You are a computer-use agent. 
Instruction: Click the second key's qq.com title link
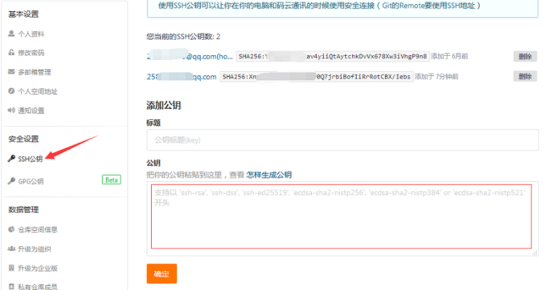(x=182, y=77)
